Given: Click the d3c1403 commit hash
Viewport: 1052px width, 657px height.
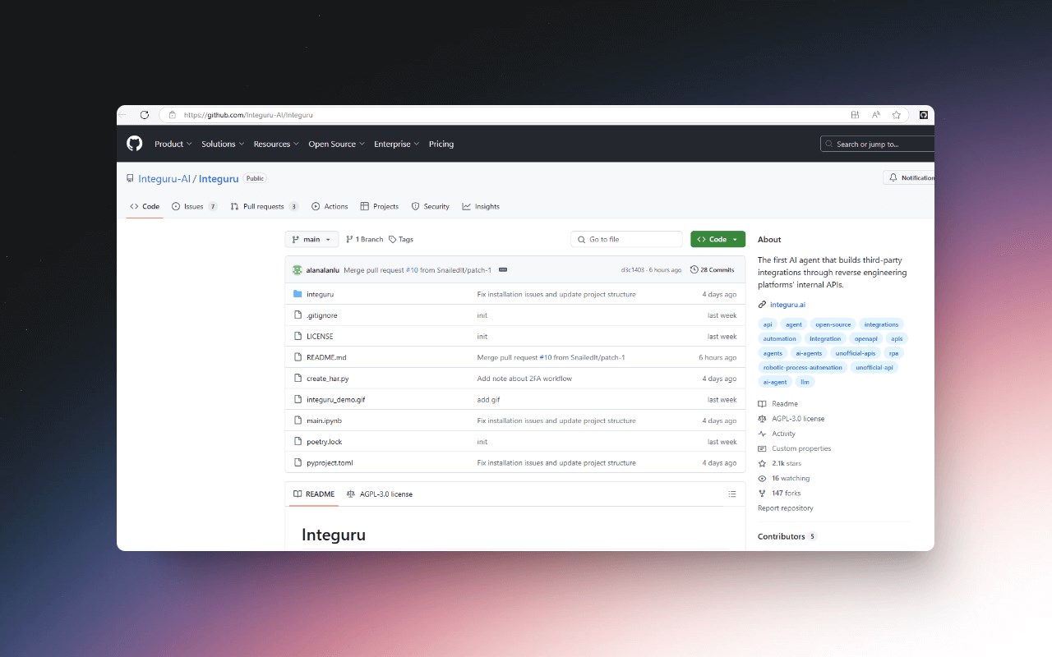Looking at the screenshot, I should [633, 269].
